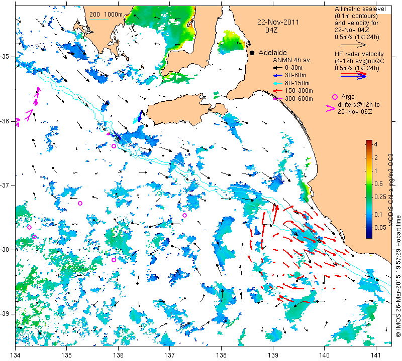This screenshot has width=402, height=361.
Task: Click the 'HF radar velocity' legend title
Action: [359, 54]
